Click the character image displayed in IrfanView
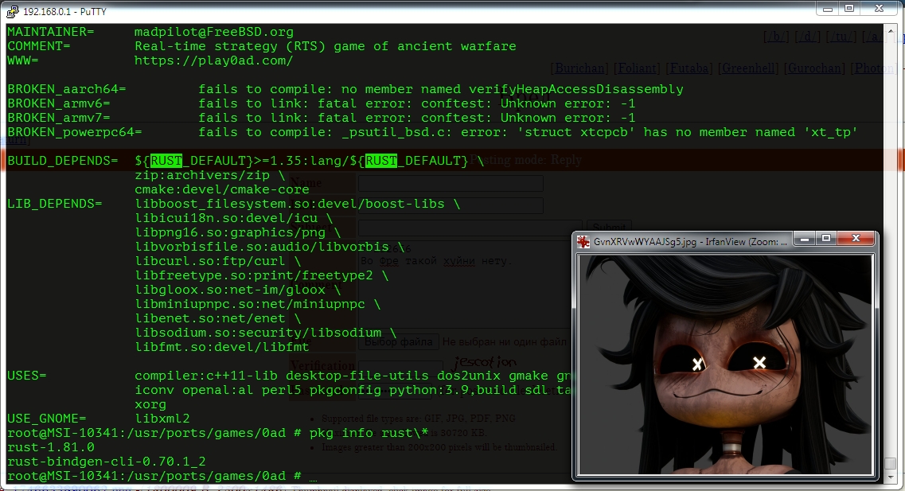This screenshot has height=491, width=905. click(725, 364)
